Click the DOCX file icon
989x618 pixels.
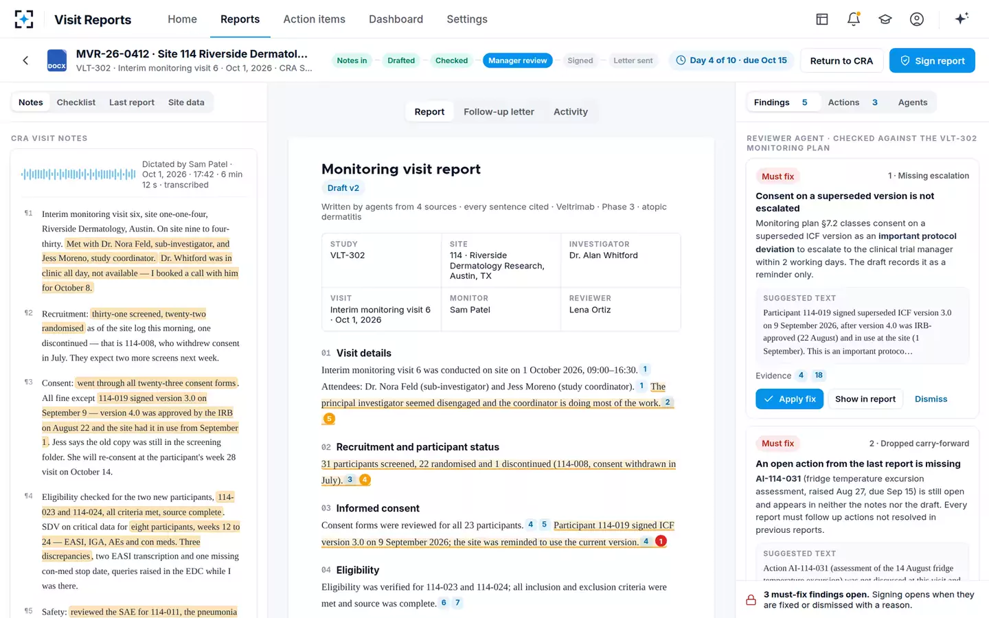pyautogui.click(x=57, y=60)
